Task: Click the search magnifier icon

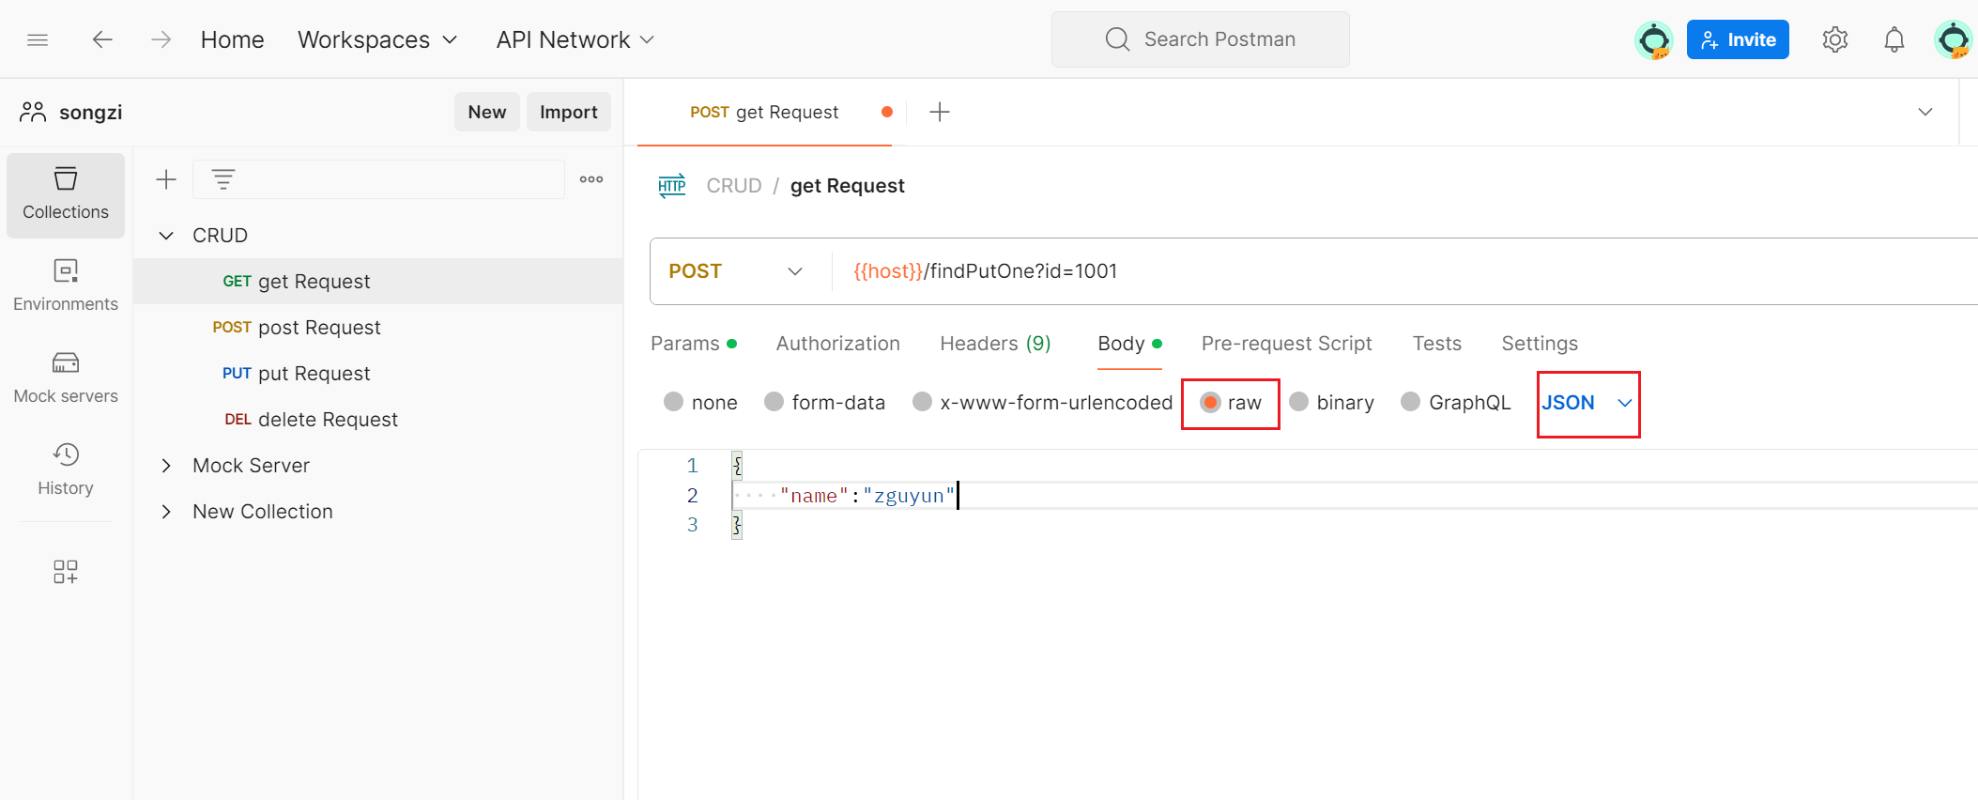Action: point(1117,39)
